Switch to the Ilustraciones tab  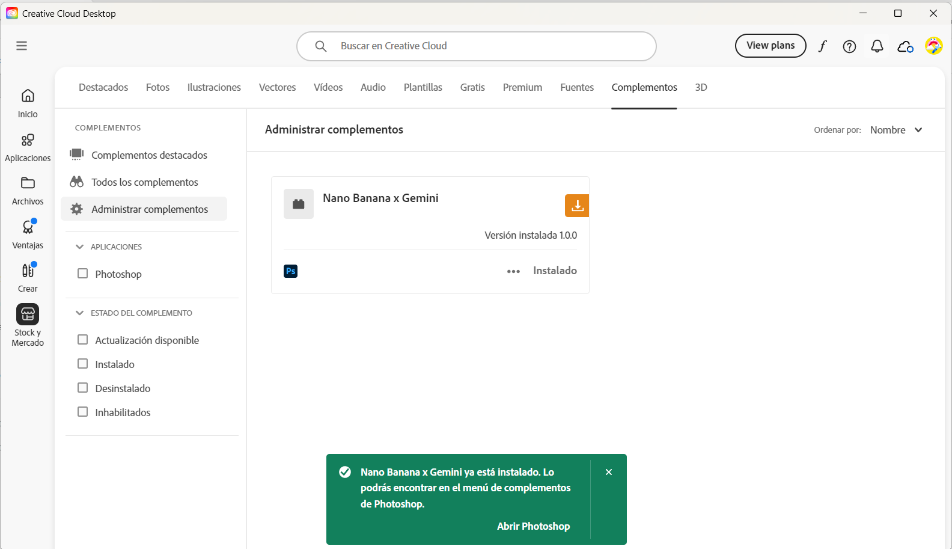[x=214, y=87]
